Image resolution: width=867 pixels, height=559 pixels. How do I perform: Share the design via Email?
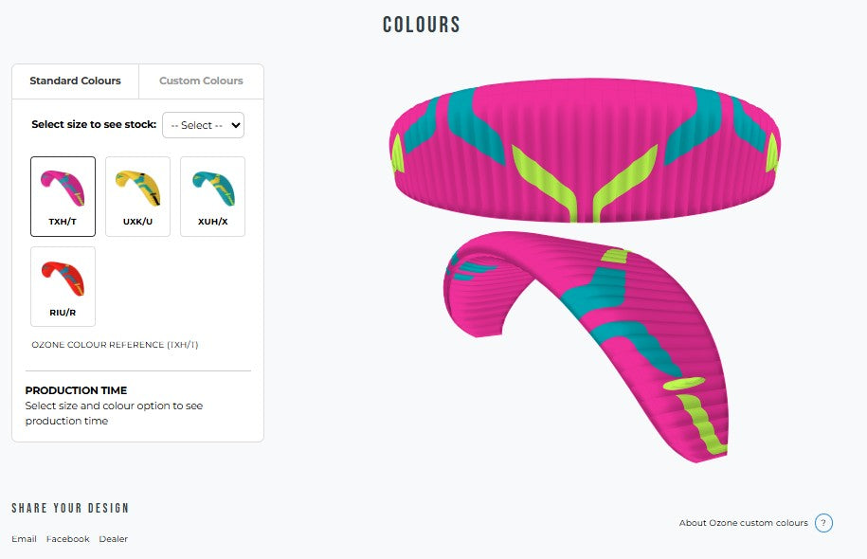(x=25, y=539)
